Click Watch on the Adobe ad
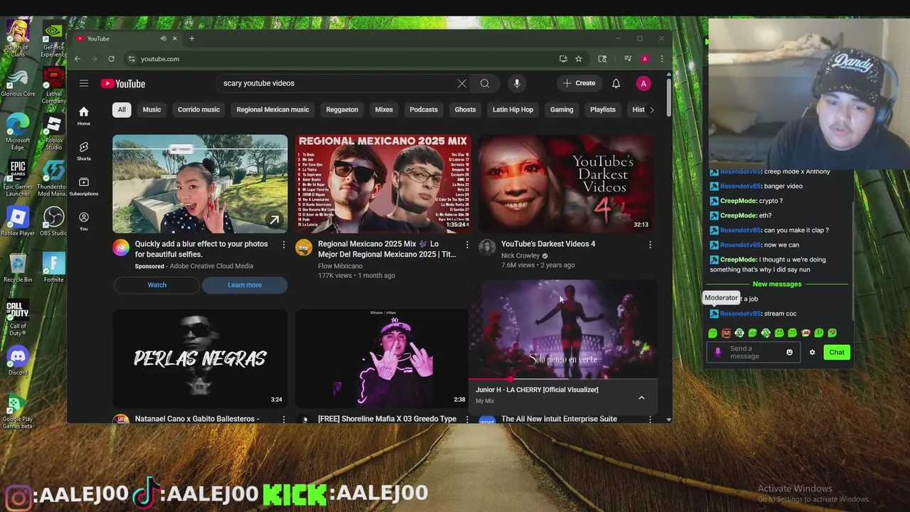 (x=157, y=285)
